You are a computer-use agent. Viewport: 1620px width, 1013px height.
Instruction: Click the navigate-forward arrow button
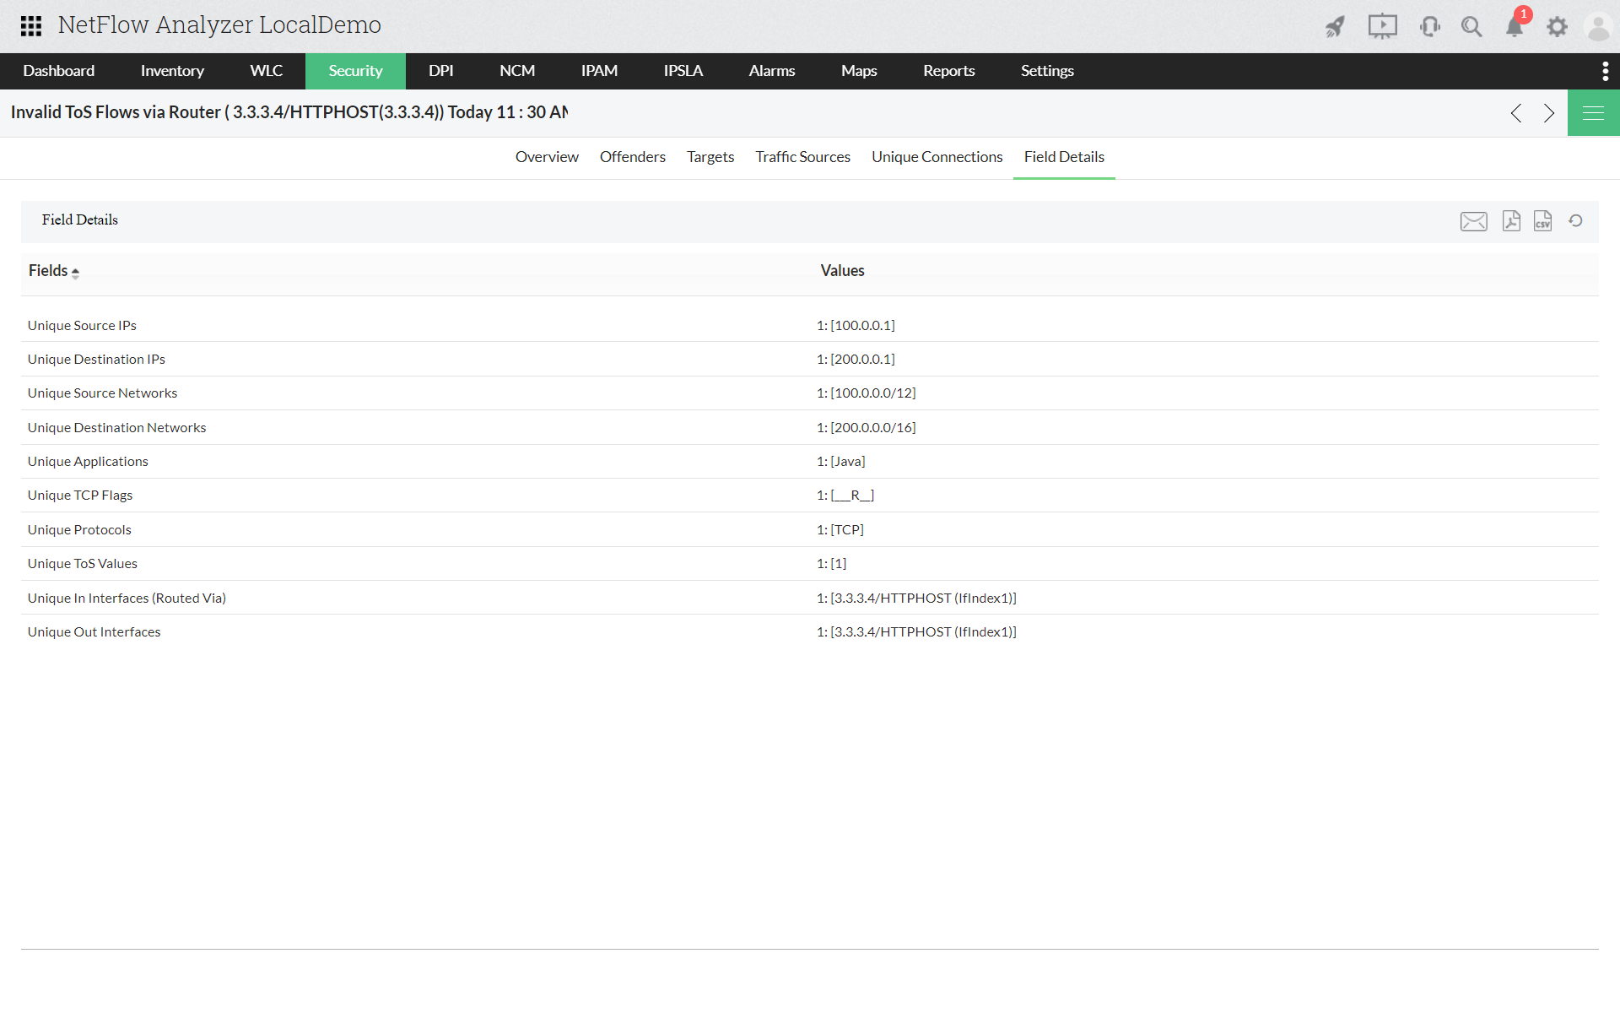(x=1549, y=112)
